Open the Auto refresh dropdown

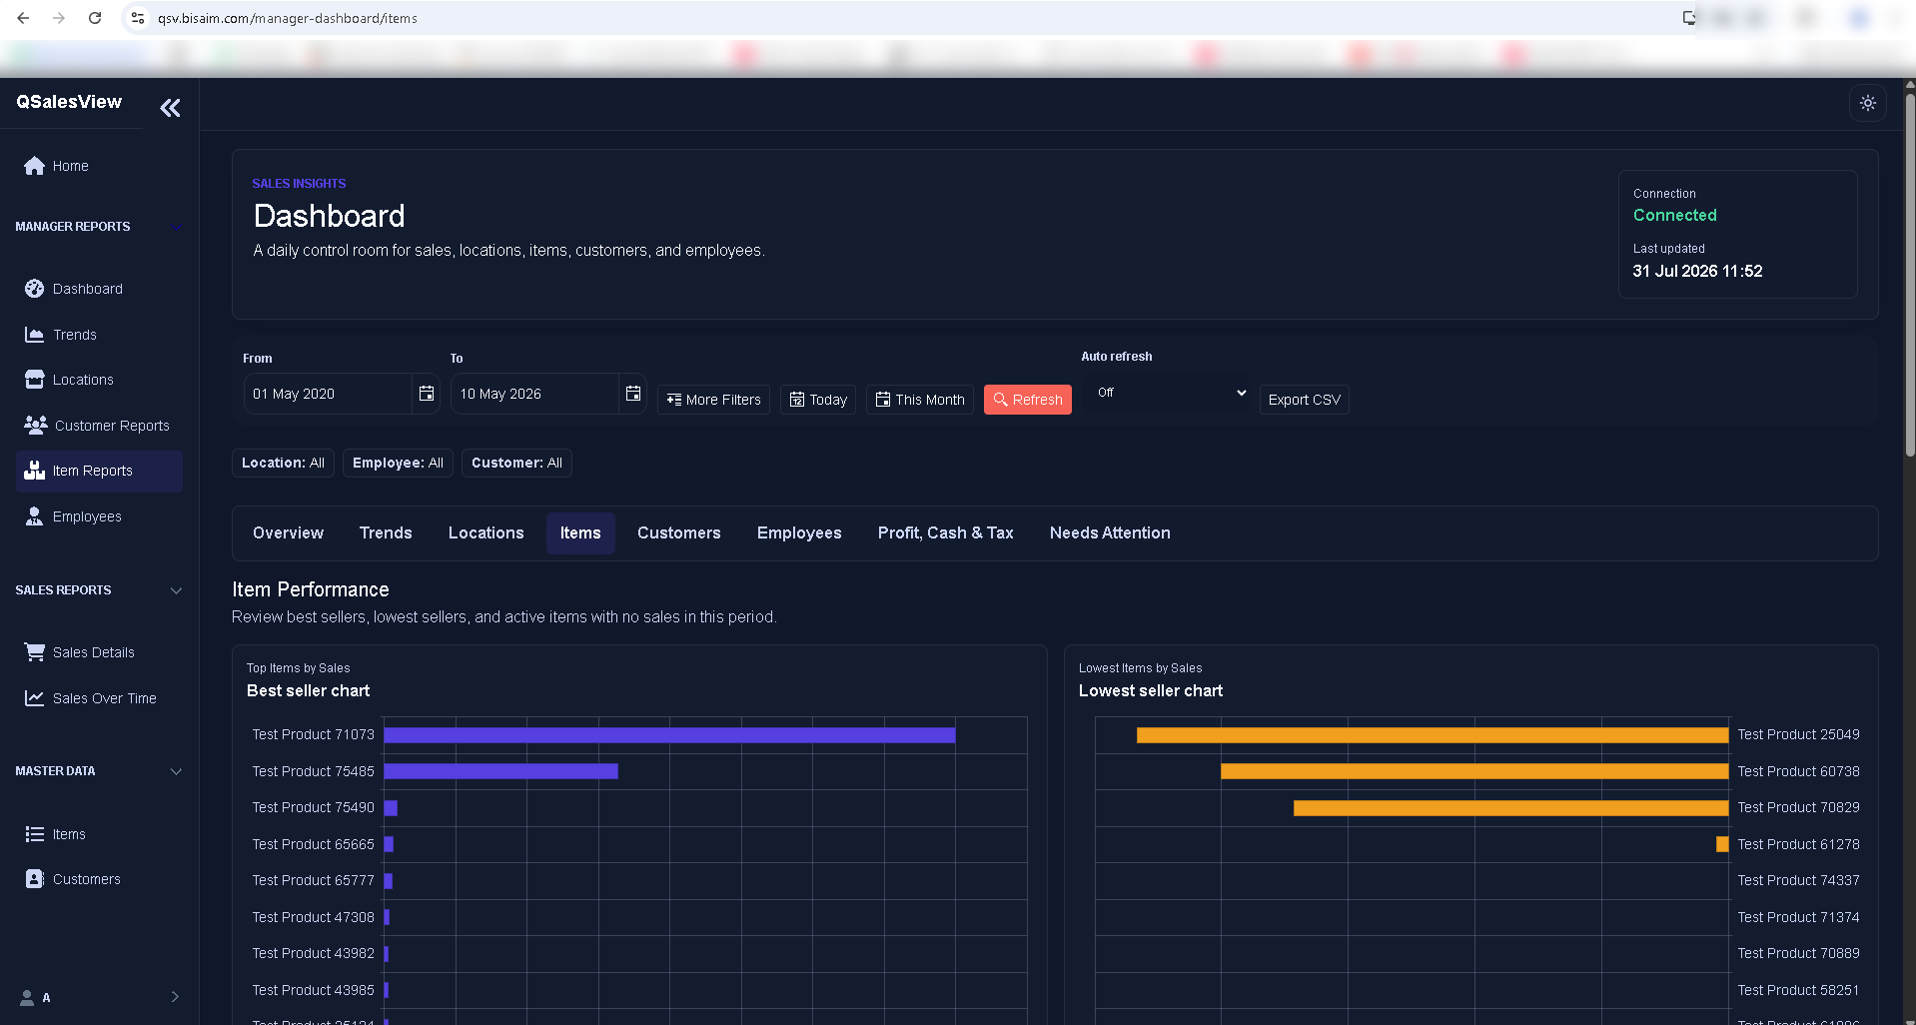(1167, 394)
